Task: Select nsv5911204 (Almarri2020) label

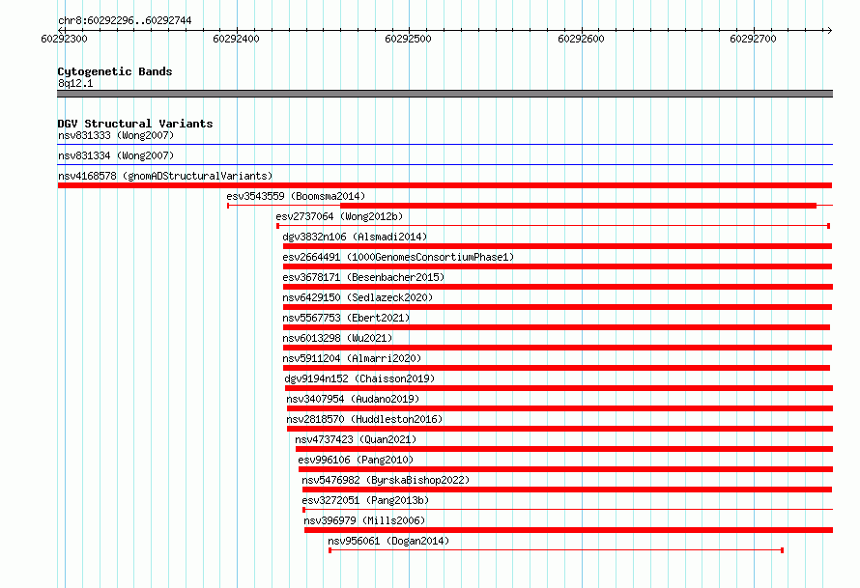Action: [352, 358]
